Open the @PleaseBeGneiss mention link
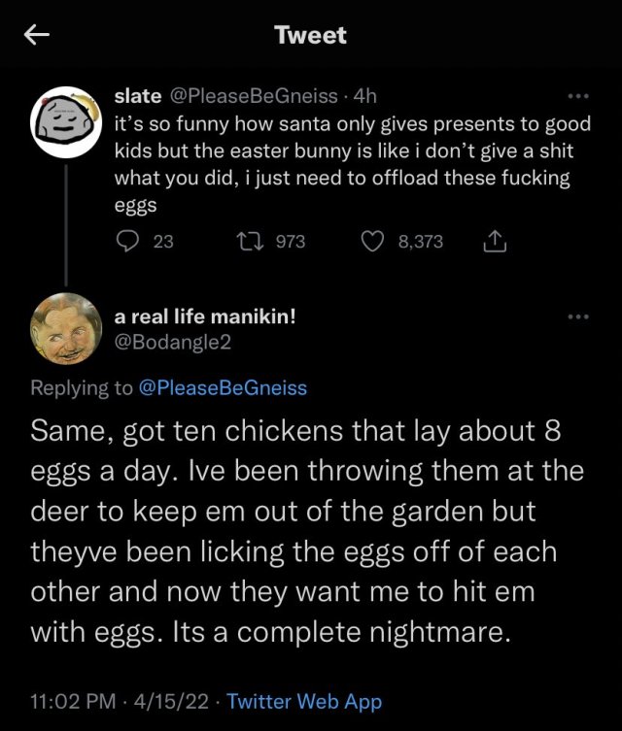This screenshot has width=622, height=731. [223, 388]
